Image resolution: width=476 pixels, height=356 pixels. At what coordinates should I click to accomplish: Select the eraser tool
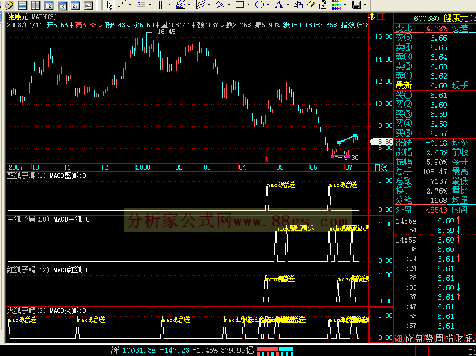click(311, 4)
